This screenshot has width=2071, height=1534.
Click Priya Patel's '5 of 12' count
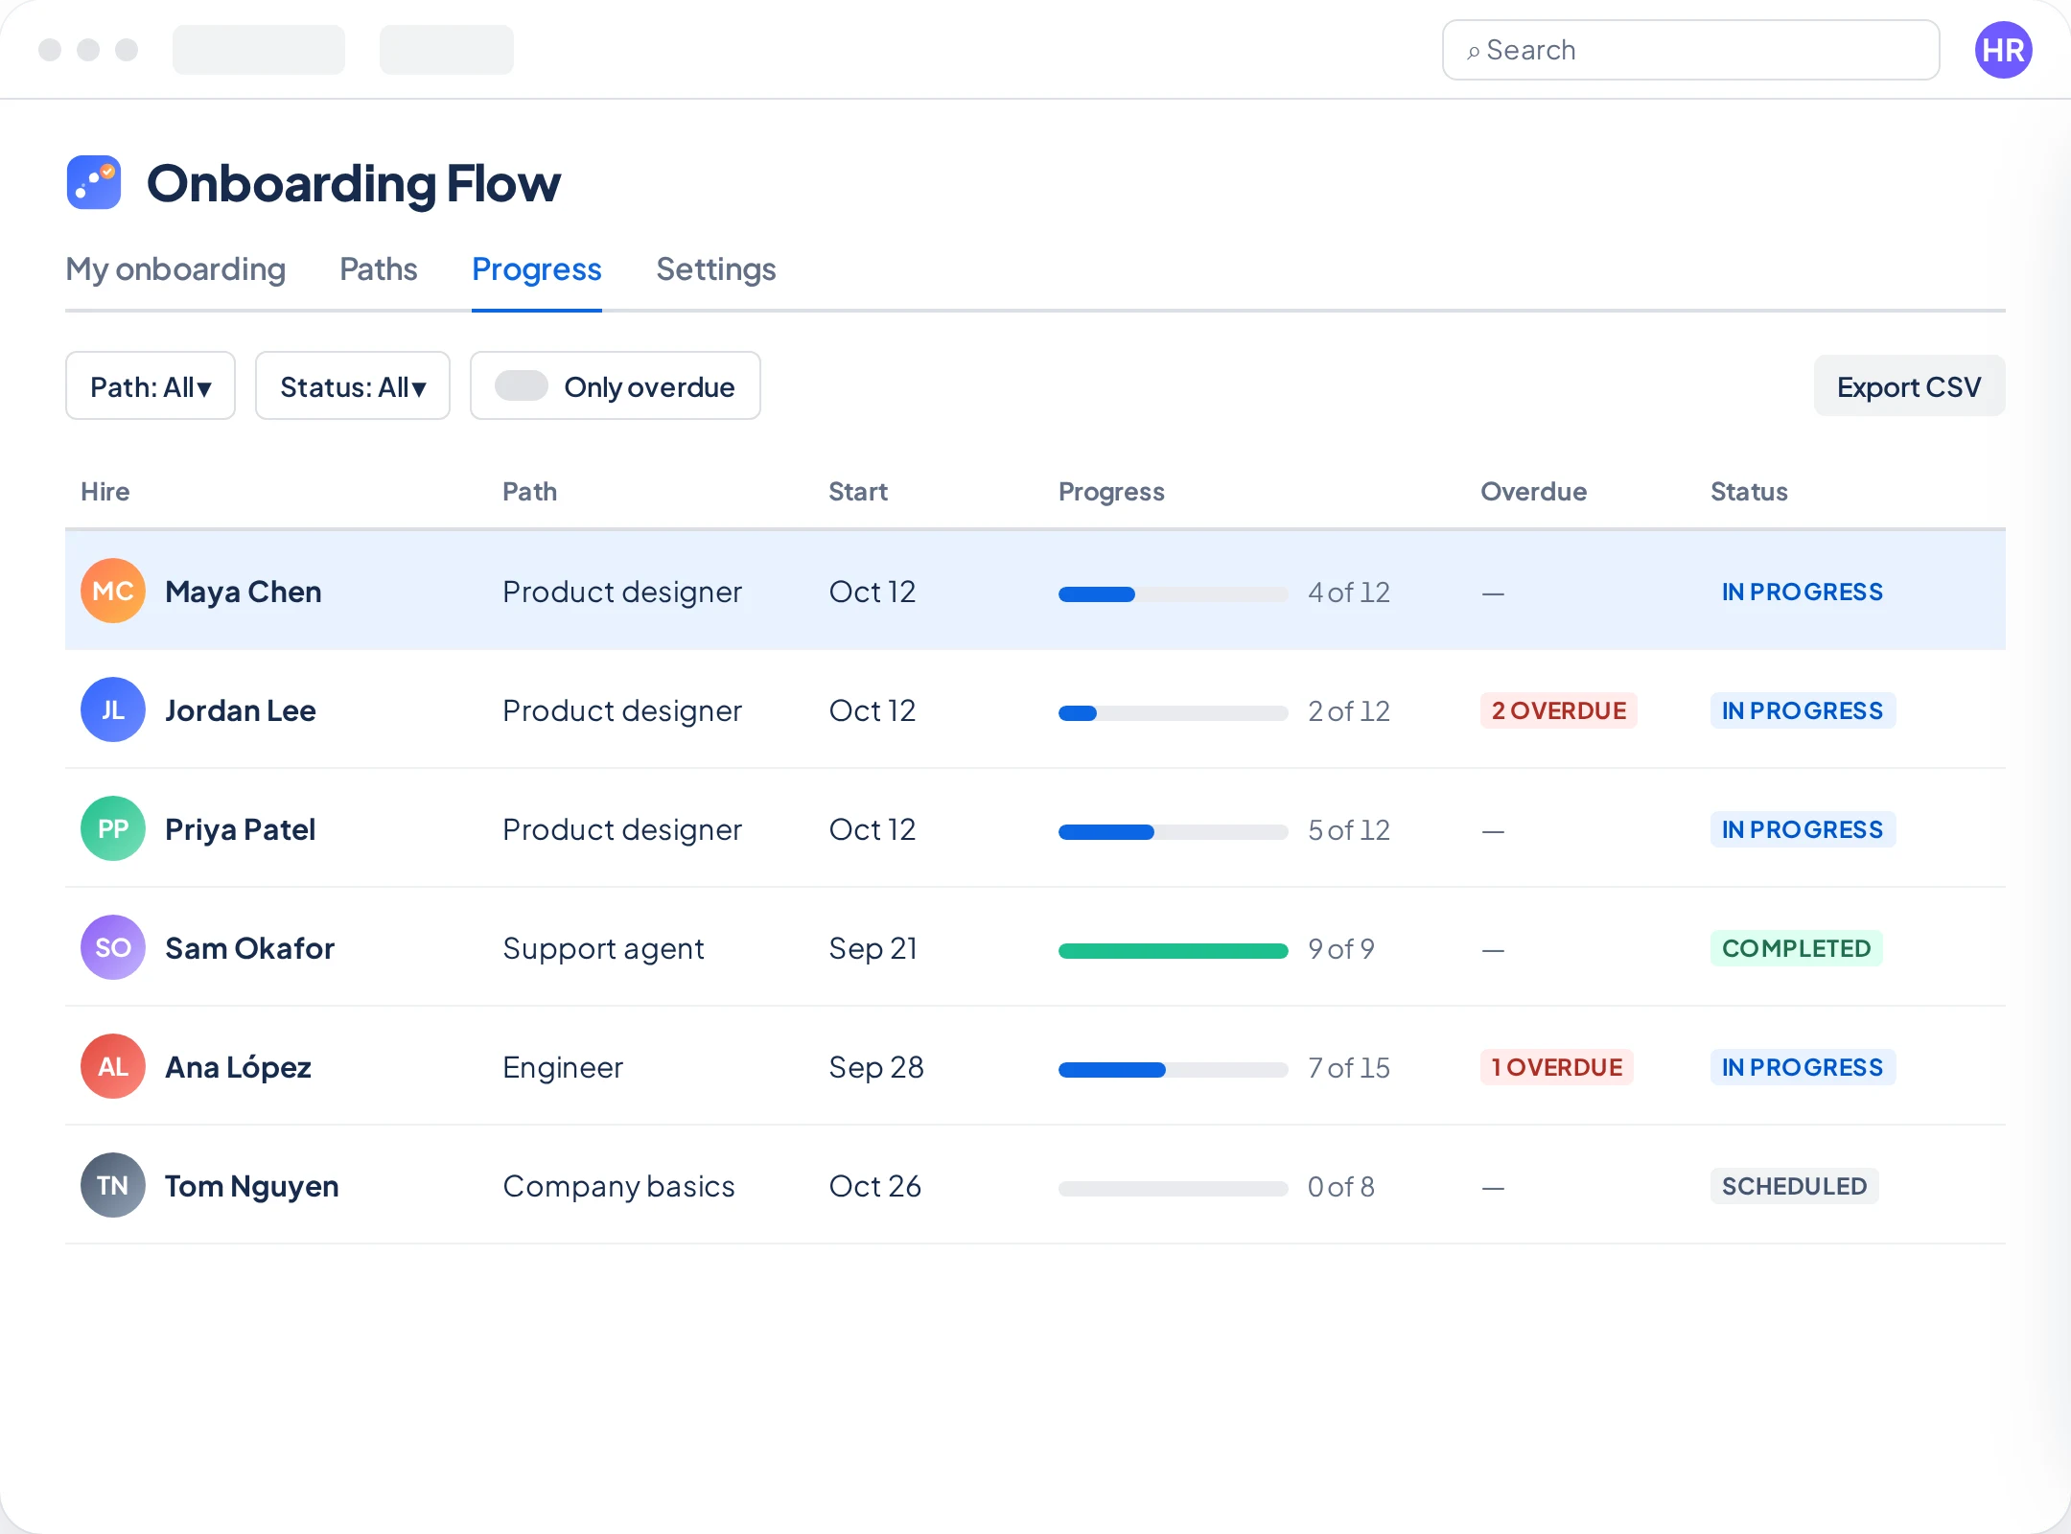(x=1349, y=829)
